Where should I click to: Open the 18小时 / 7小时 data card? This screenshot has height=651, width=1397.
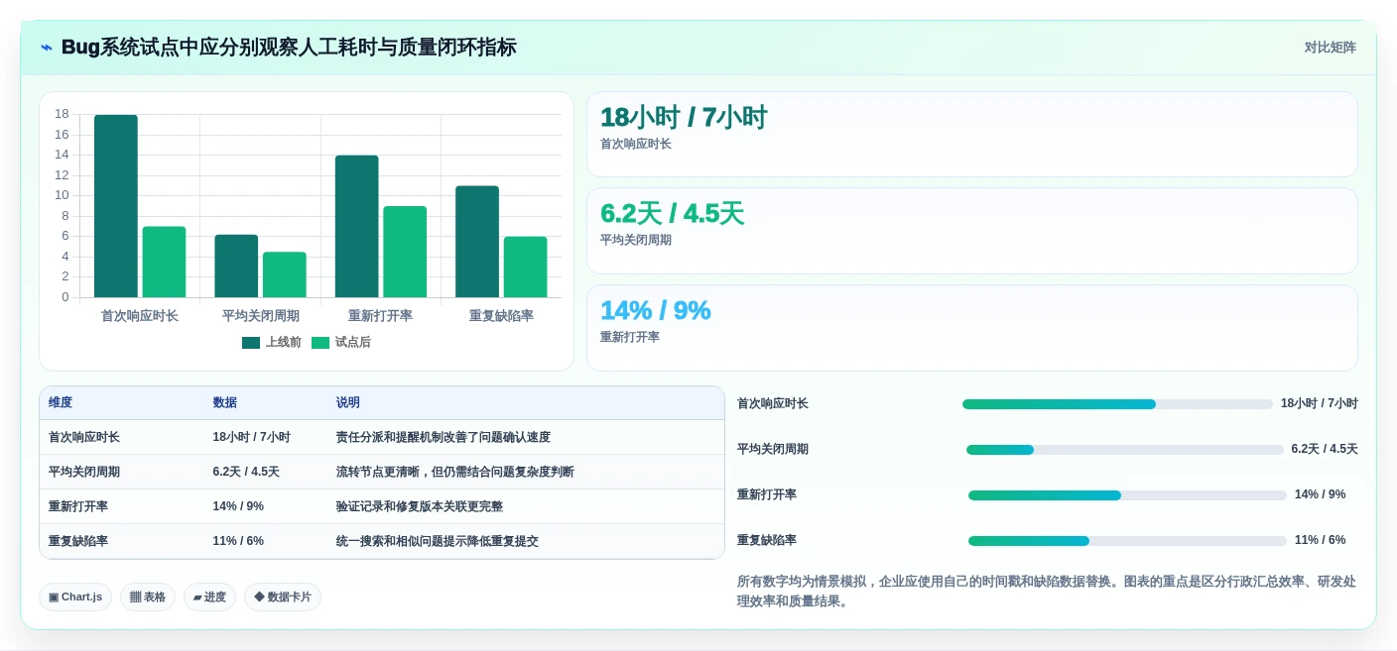coord(972,135)
